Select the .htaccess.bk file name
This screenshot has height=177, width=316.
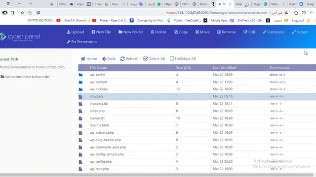99,104
